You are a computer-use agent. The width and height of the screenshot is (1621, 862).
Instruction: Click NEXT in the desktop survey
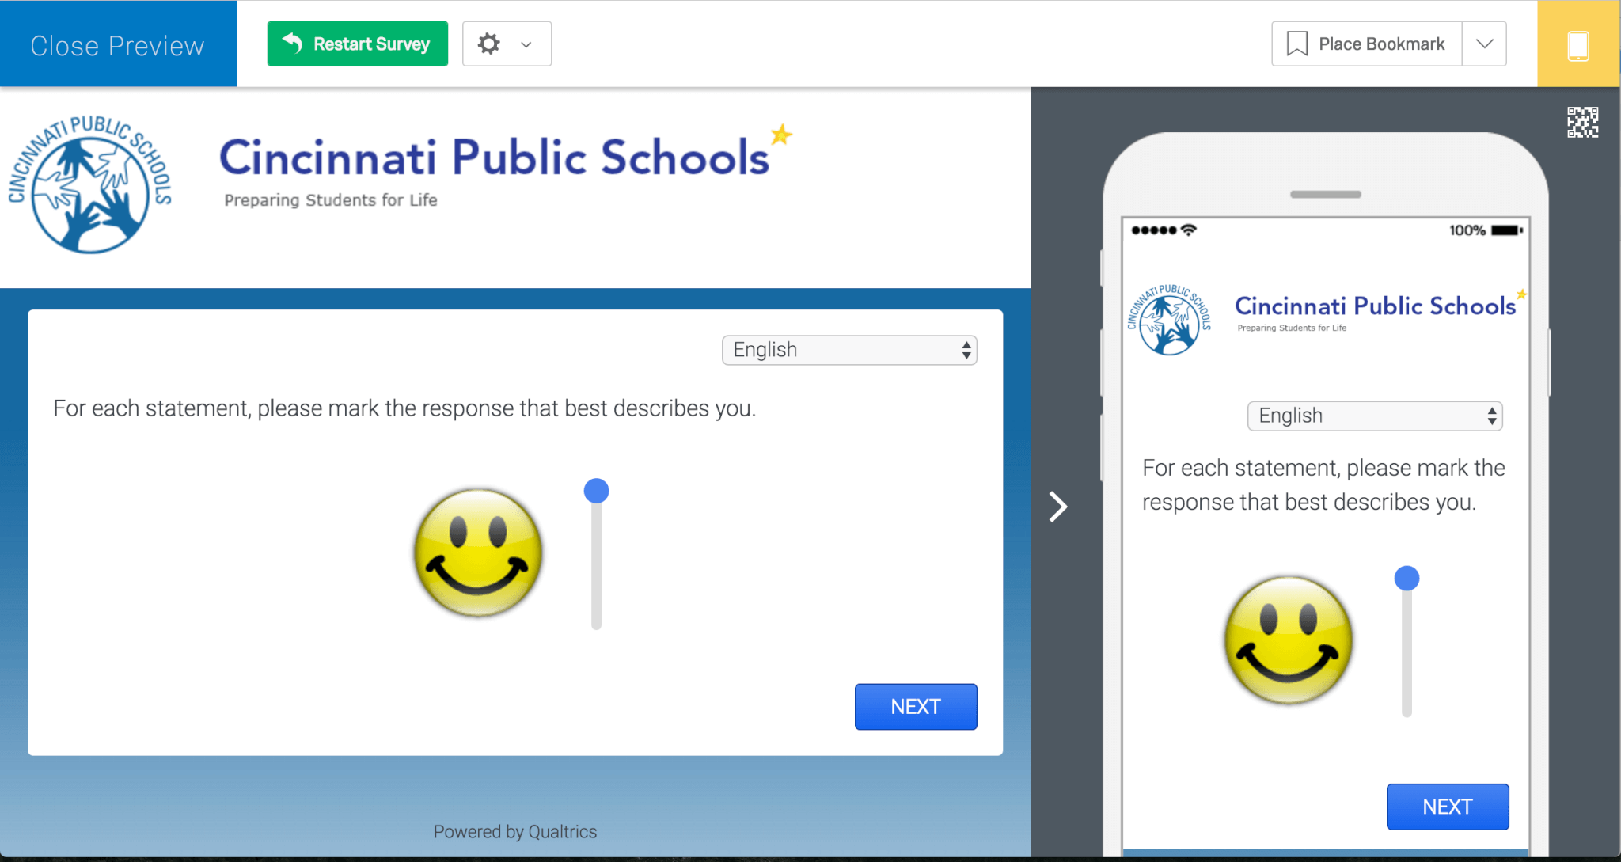[x=916, y=706]
